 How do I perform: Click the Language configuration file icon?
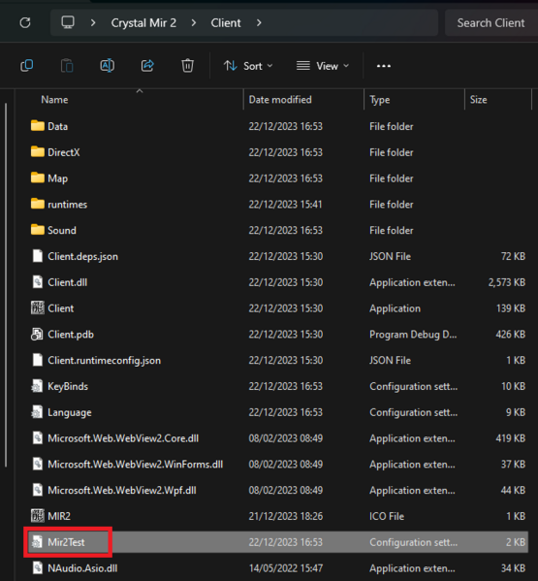click(37, 412)
